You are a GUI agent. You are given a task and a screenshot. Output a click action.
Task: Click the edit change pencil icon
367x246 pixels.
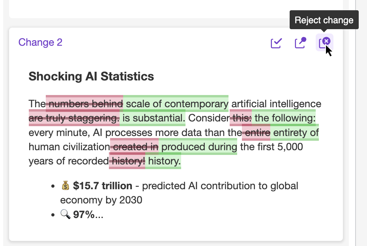(x=300, y=43)
